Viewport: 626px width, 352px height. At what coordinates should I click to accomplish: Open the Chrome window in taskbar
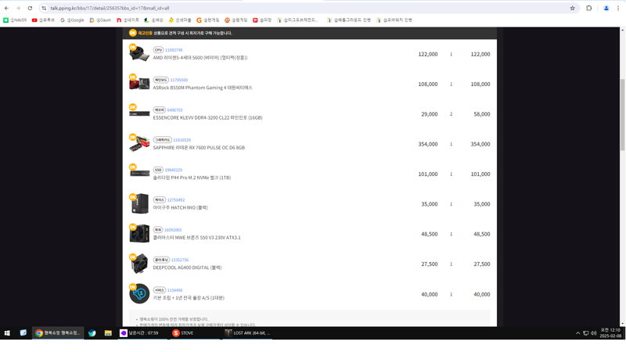[x=58, y=333]
